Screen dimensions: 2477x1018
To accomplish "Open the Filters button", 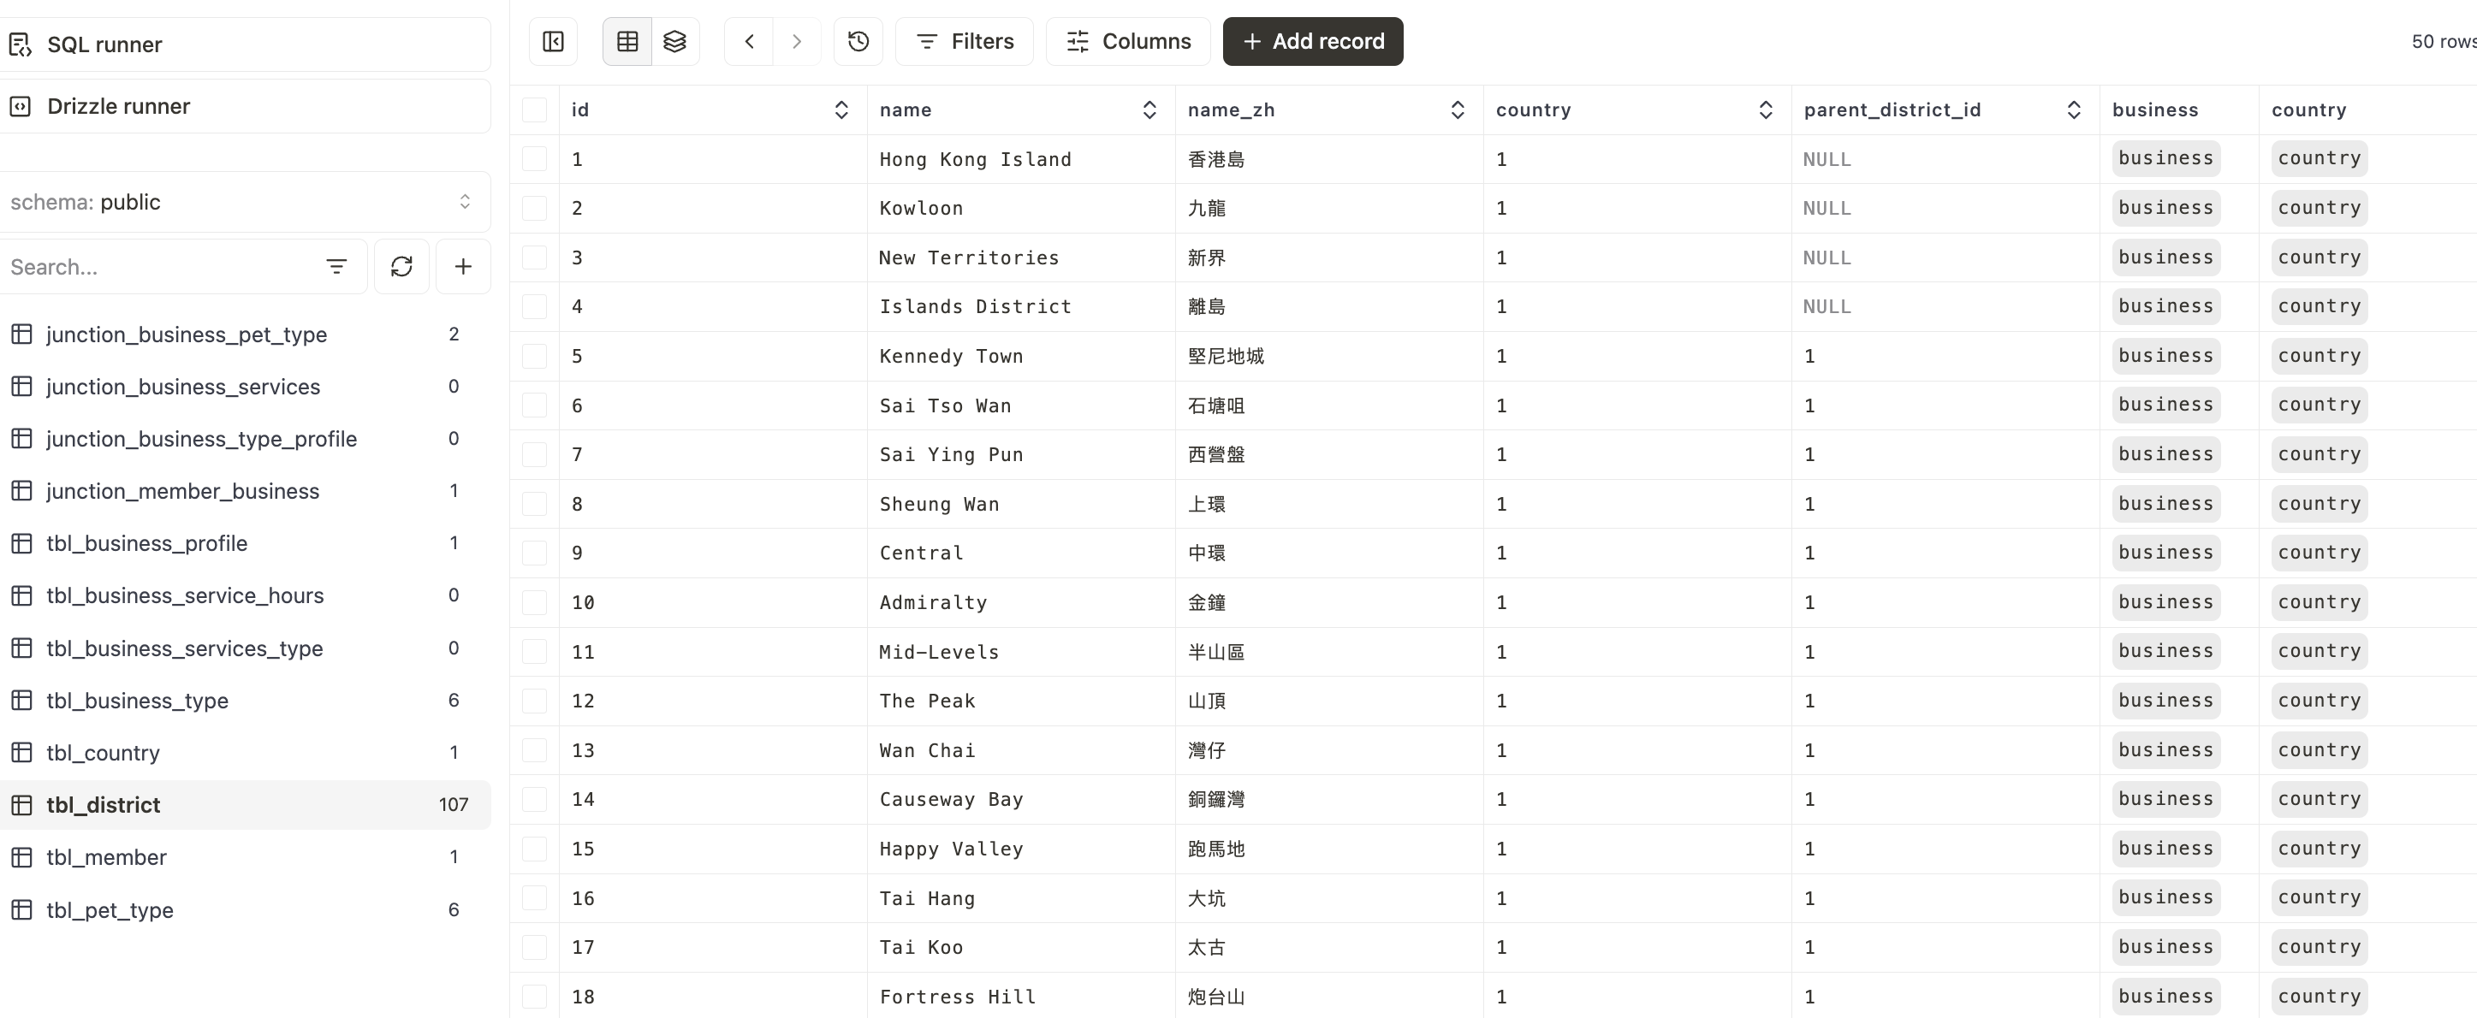I will point(965,41).
